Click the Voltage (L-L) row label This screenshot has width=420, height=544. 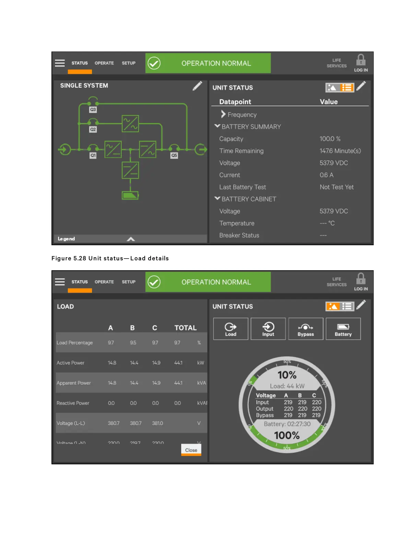[71, 423]
